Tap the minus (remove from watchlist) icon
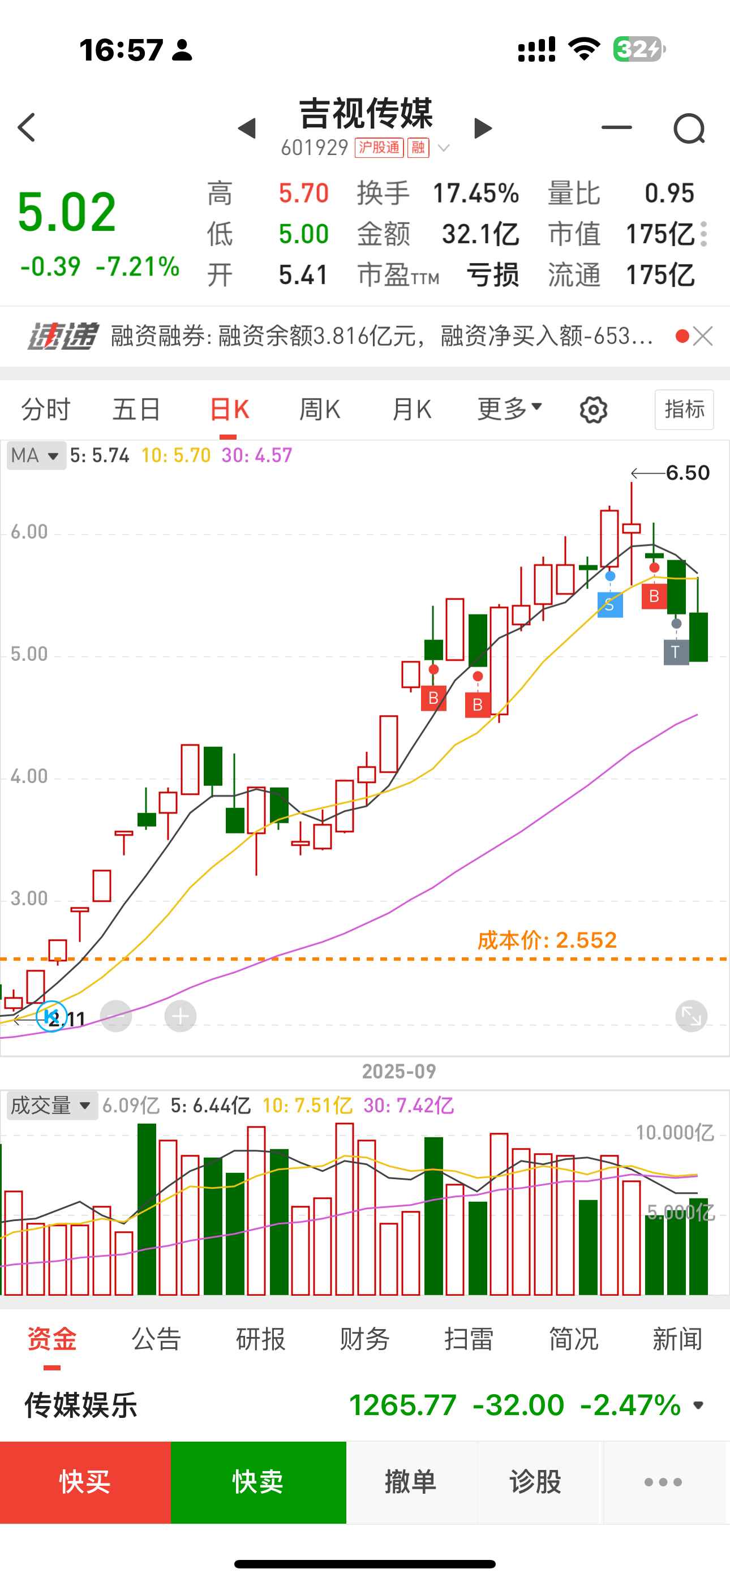Screen dimensions: 730x1582 tap(616, 127)
